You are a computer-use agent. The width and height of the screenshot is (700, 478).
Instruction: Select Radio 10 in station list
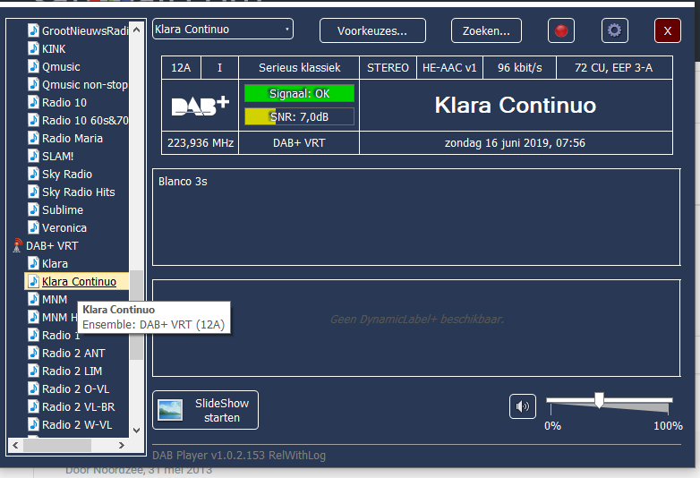point(64,102)
